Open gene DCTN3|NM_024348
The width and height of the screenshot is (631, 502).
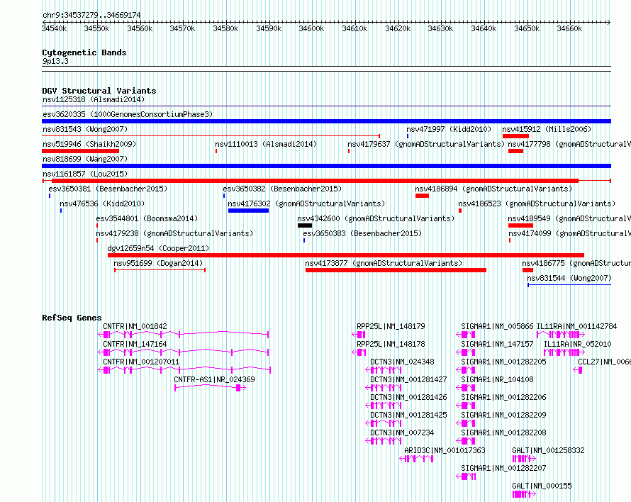pyautogui.click(x=402, y=362)
